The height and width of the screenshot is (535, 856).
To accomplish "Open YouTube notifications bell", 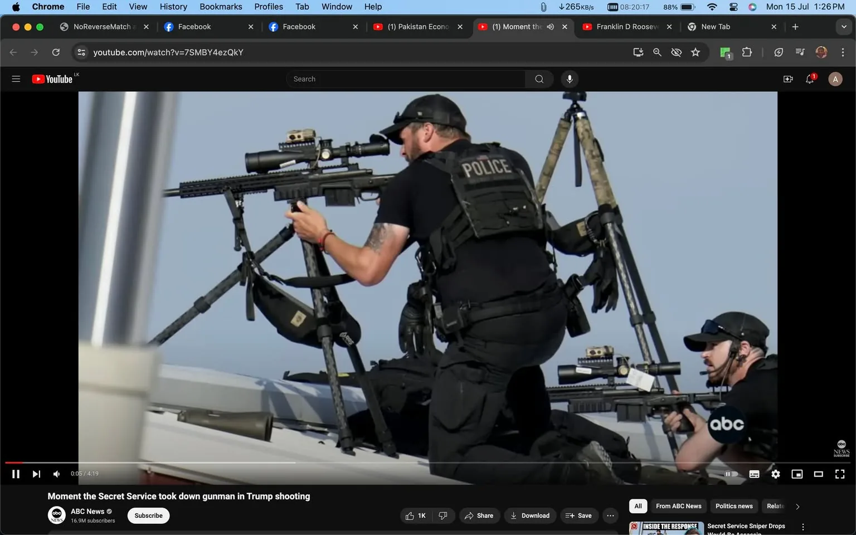I will click(809, 79).
